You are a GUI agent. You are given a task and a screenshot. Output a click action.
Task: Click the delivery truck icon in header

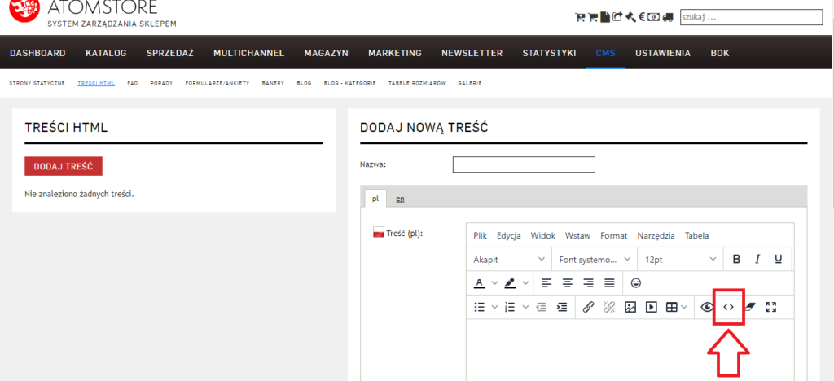coord(669,16)
